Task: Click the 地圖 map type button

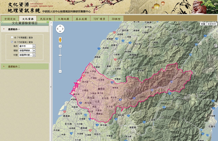Action: pyautogui.click(x=203, y=24)
